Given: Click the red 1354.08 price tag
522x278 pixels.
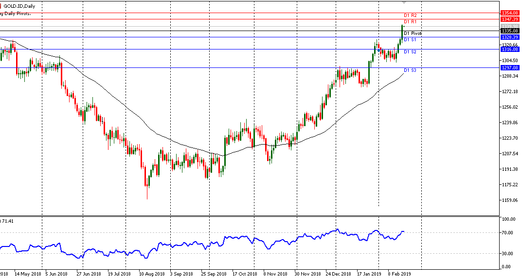Looking at the screenshot, I should [510, 13].
